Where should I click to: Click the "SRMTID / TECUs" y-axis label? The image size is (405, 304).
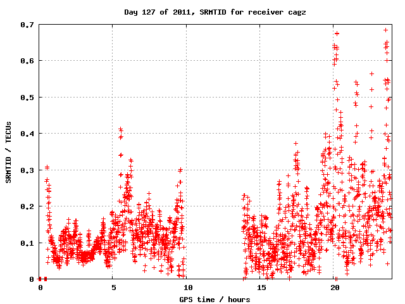click(x=9, y=152)
